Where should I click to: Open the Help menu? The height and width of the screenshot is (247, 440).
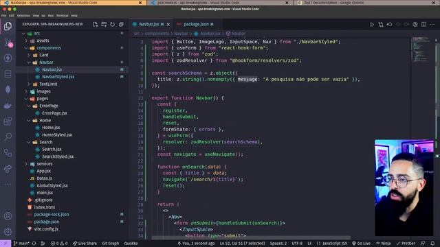tap(74, 16)
